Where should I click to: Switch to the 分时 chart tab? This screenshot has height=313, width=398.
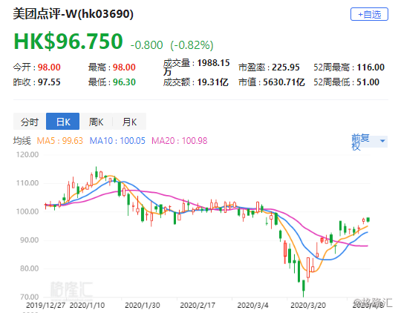click(x=30, y=122)
